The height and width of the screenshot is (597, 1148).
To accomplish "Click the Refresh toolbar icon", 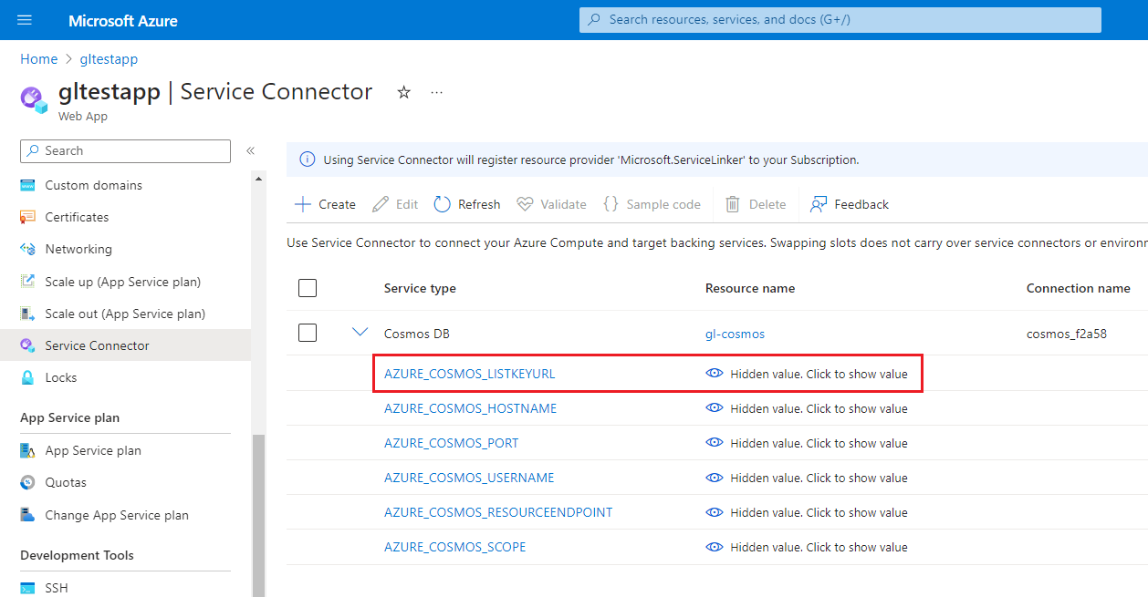I will 443,204.
